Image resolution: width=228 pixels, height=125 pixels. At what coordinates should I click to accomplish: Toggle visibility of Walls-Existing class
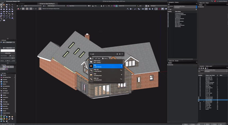point(168,26)
